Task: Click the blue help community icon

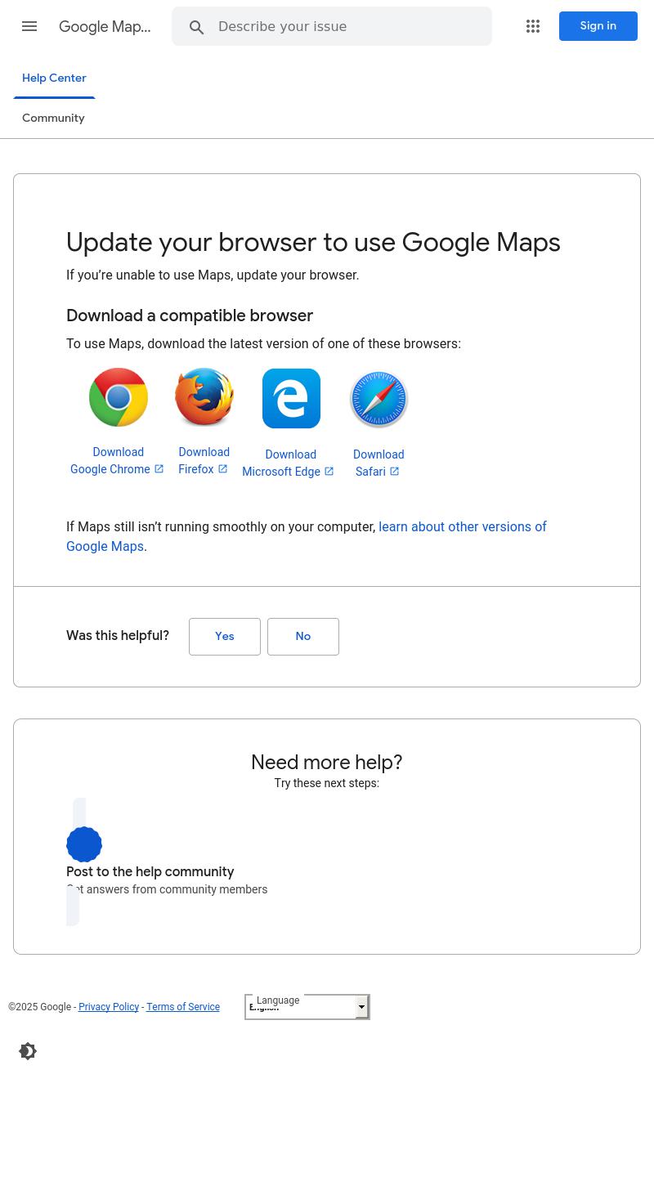Action: point(84,844)
